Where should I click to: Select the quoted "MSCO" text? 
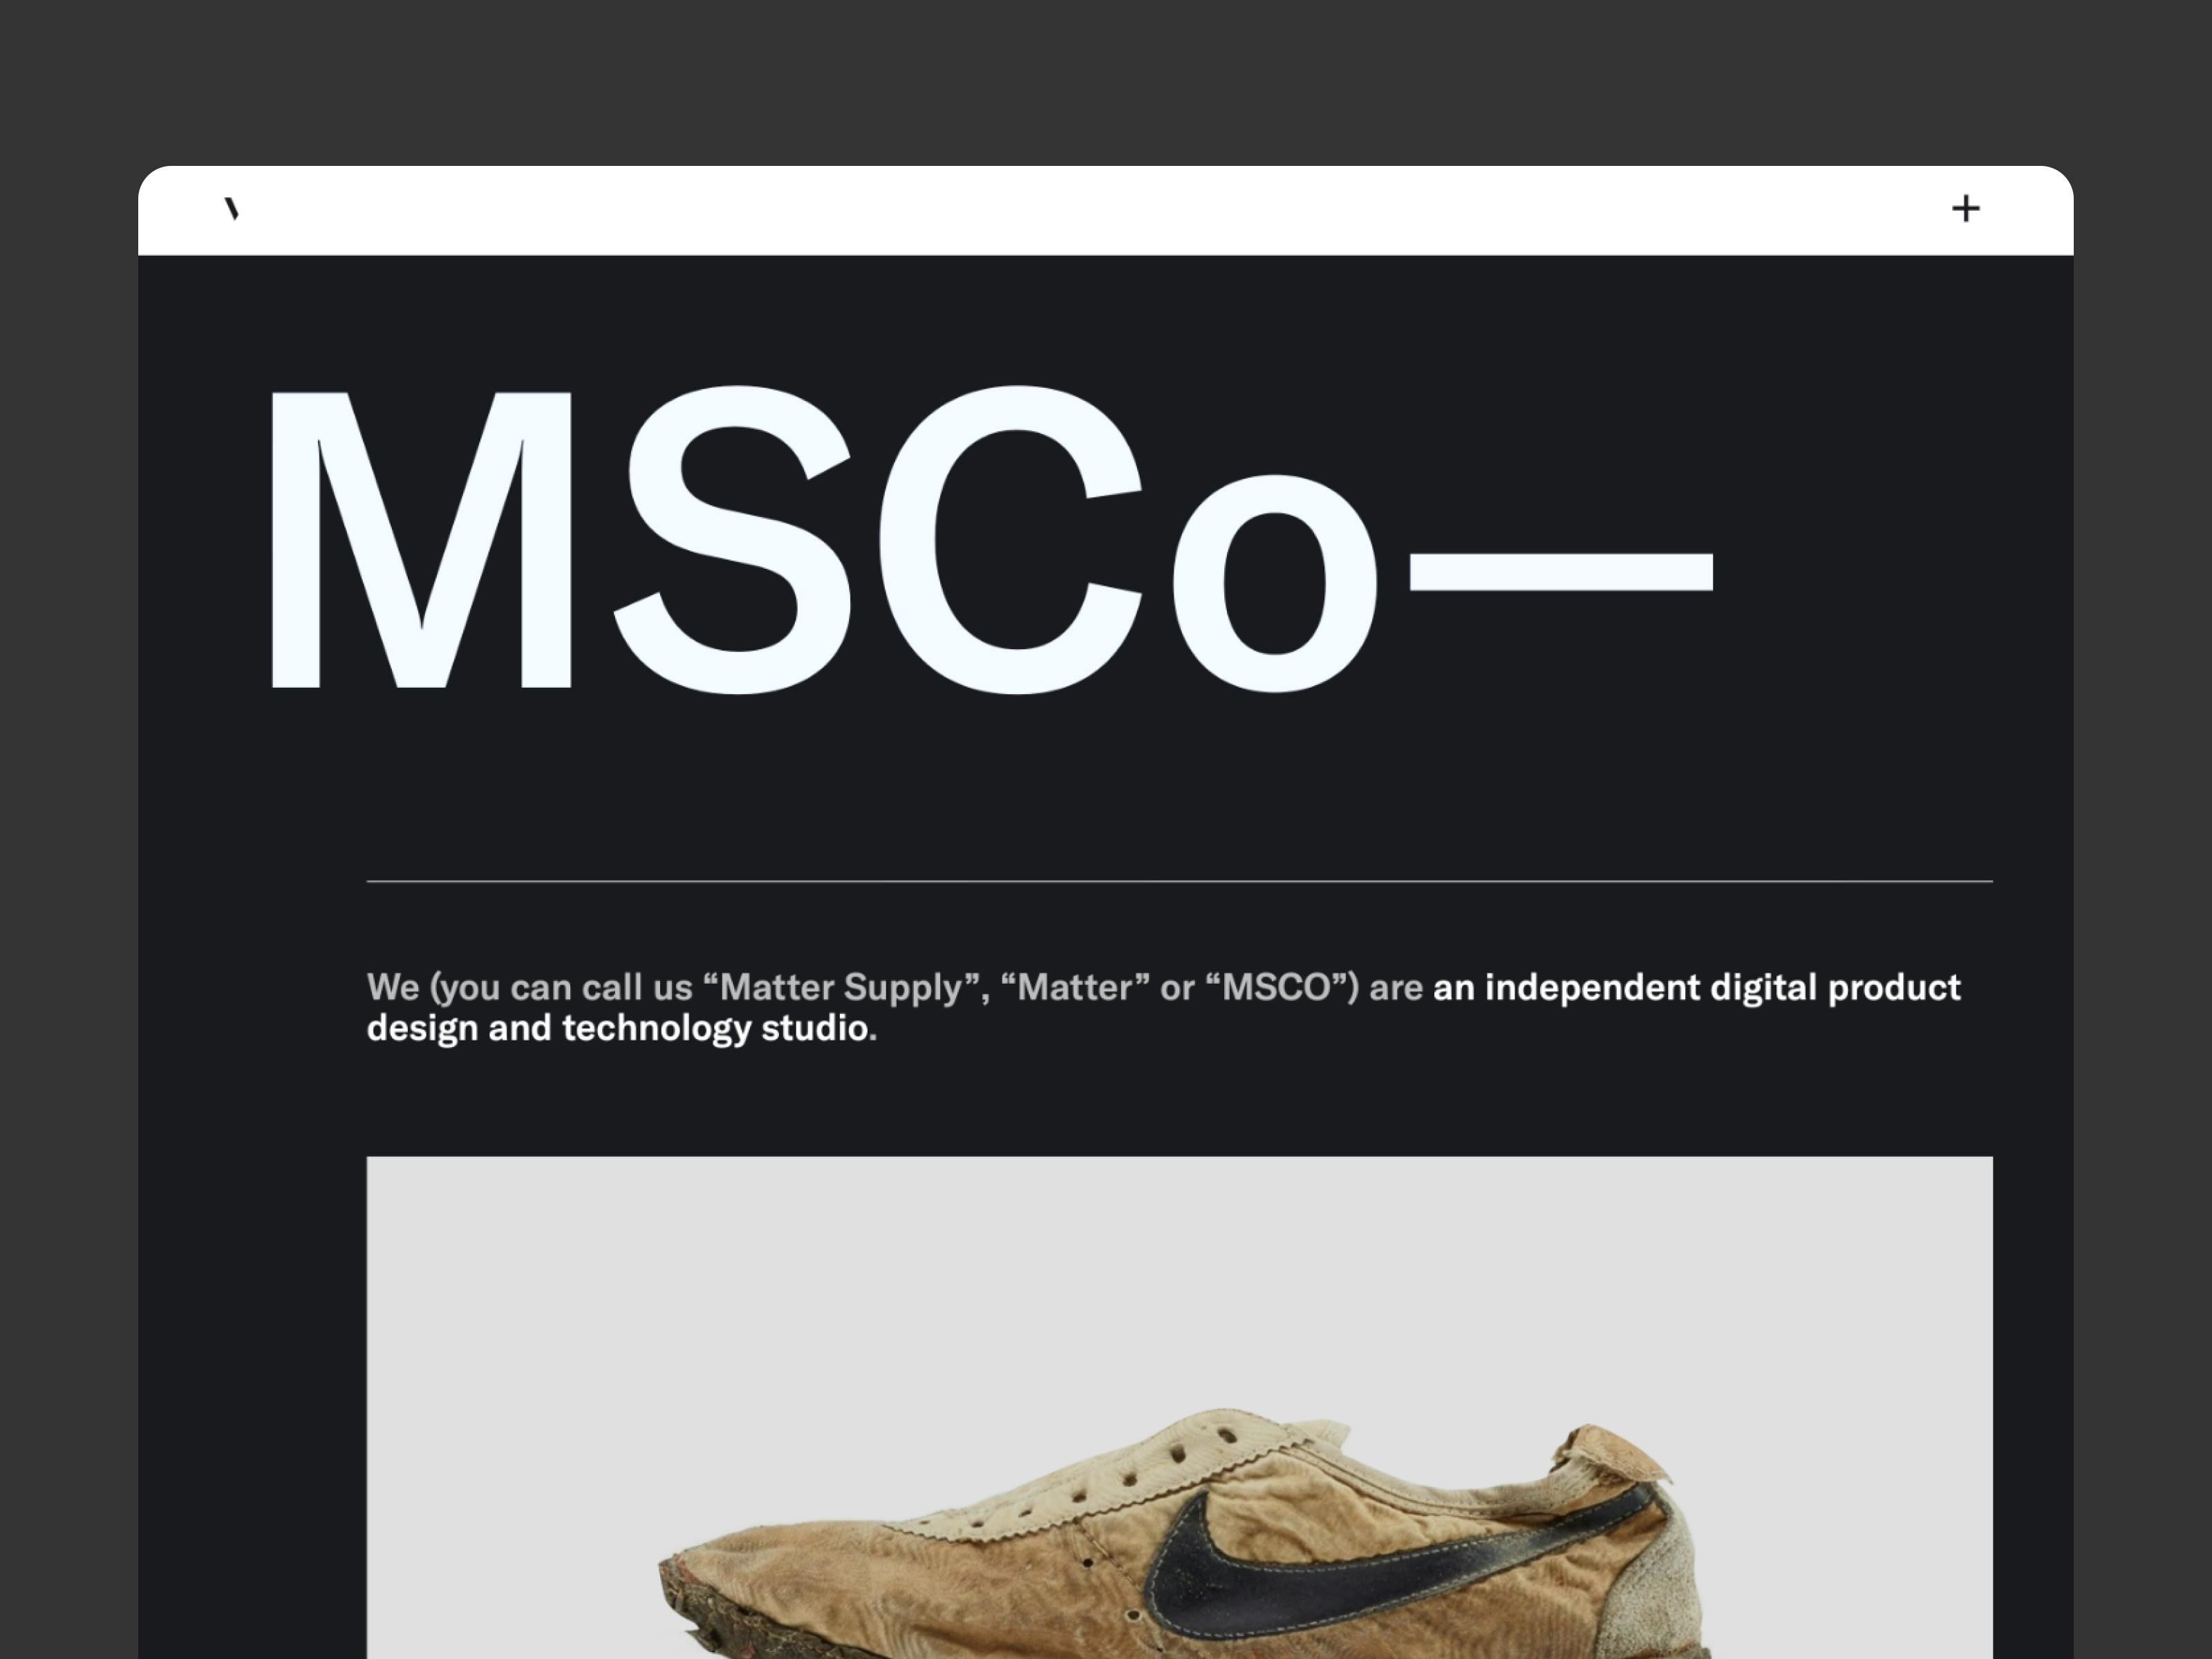(1277, 987)
